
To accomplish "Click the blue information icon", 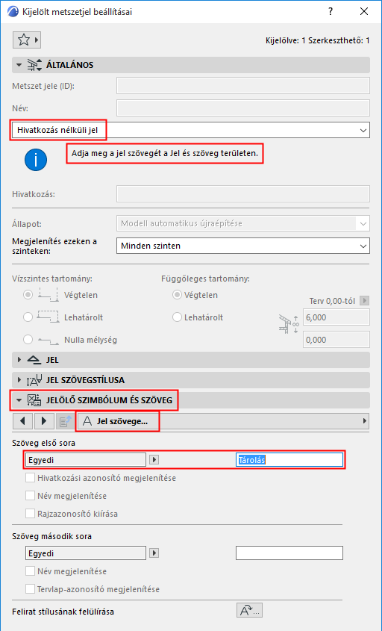I will pyautogui.click(x=36, y=160).
